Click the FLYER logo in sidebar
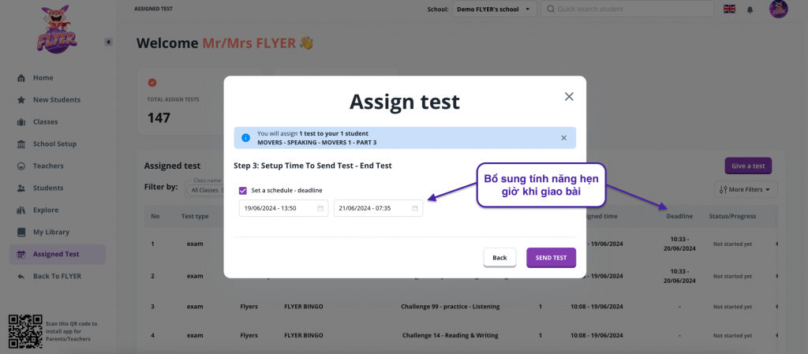808x354 pixels. [x=56, y=32]
